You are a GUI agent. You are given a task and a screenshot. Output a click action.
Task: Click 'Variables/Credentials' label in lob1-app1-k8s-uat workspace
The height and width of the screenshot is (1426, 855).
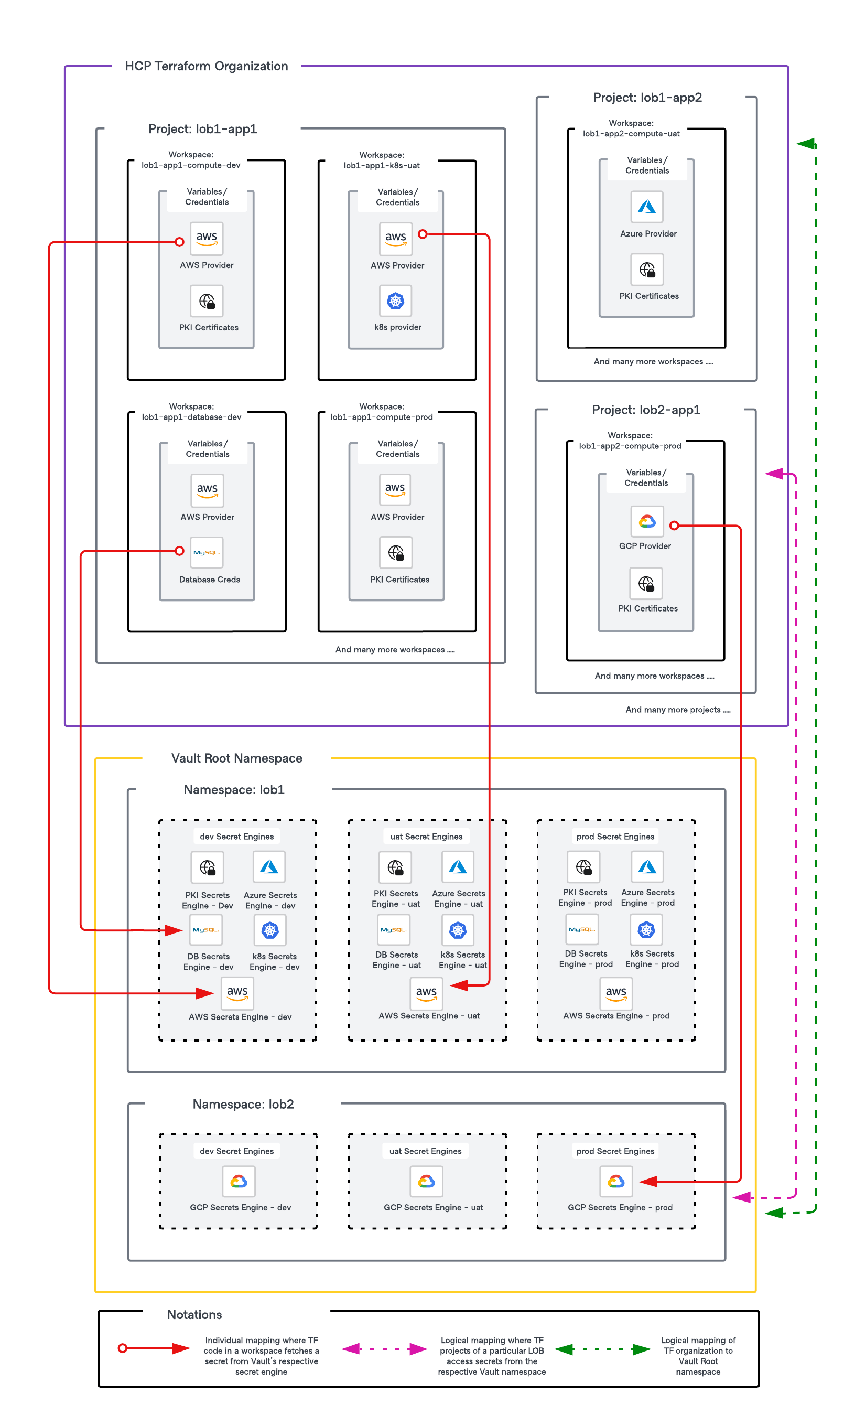pos(397,197)
